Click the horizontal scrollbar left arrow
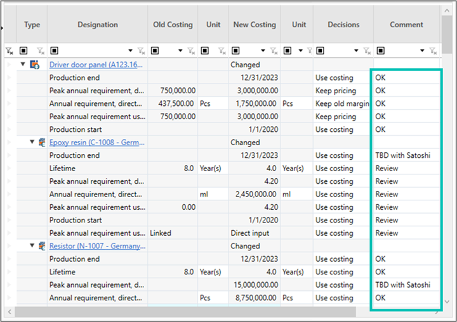Screen dimensions: 457x322 [x=10, y=312]
